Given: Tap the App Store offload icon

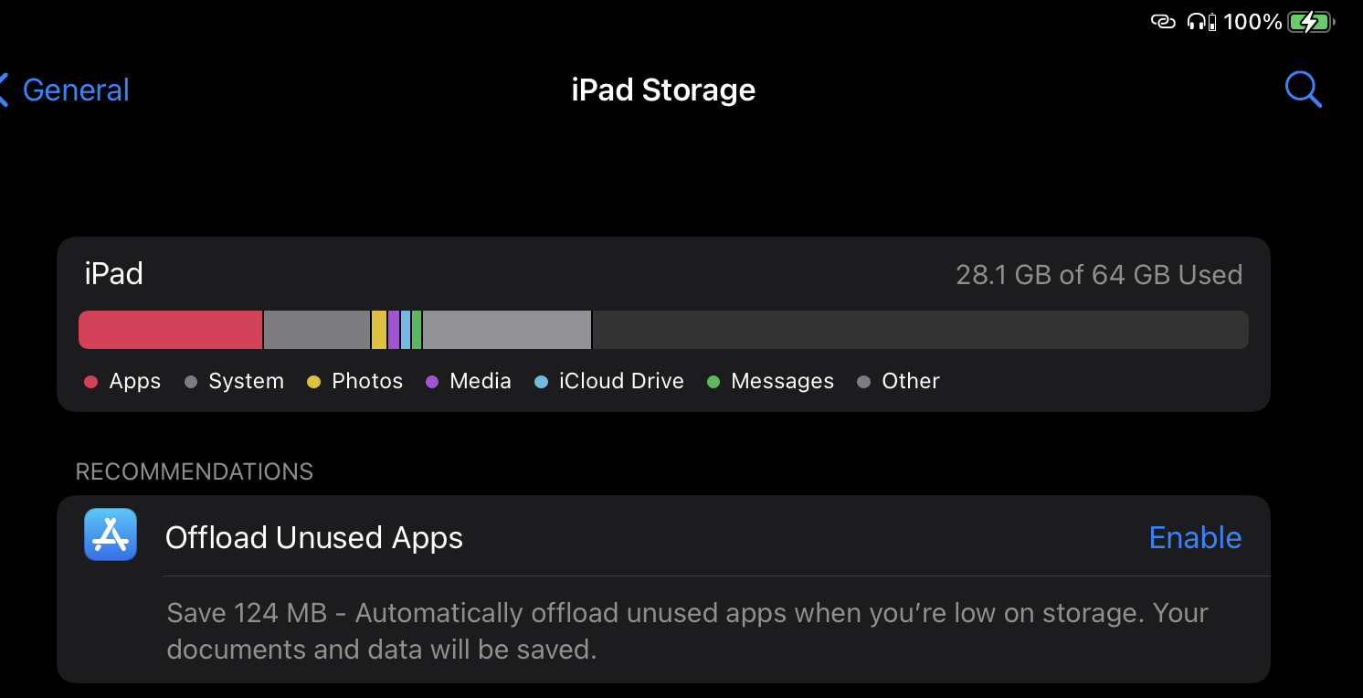Looking at the screenshot, I should click(x=111, y=534).
